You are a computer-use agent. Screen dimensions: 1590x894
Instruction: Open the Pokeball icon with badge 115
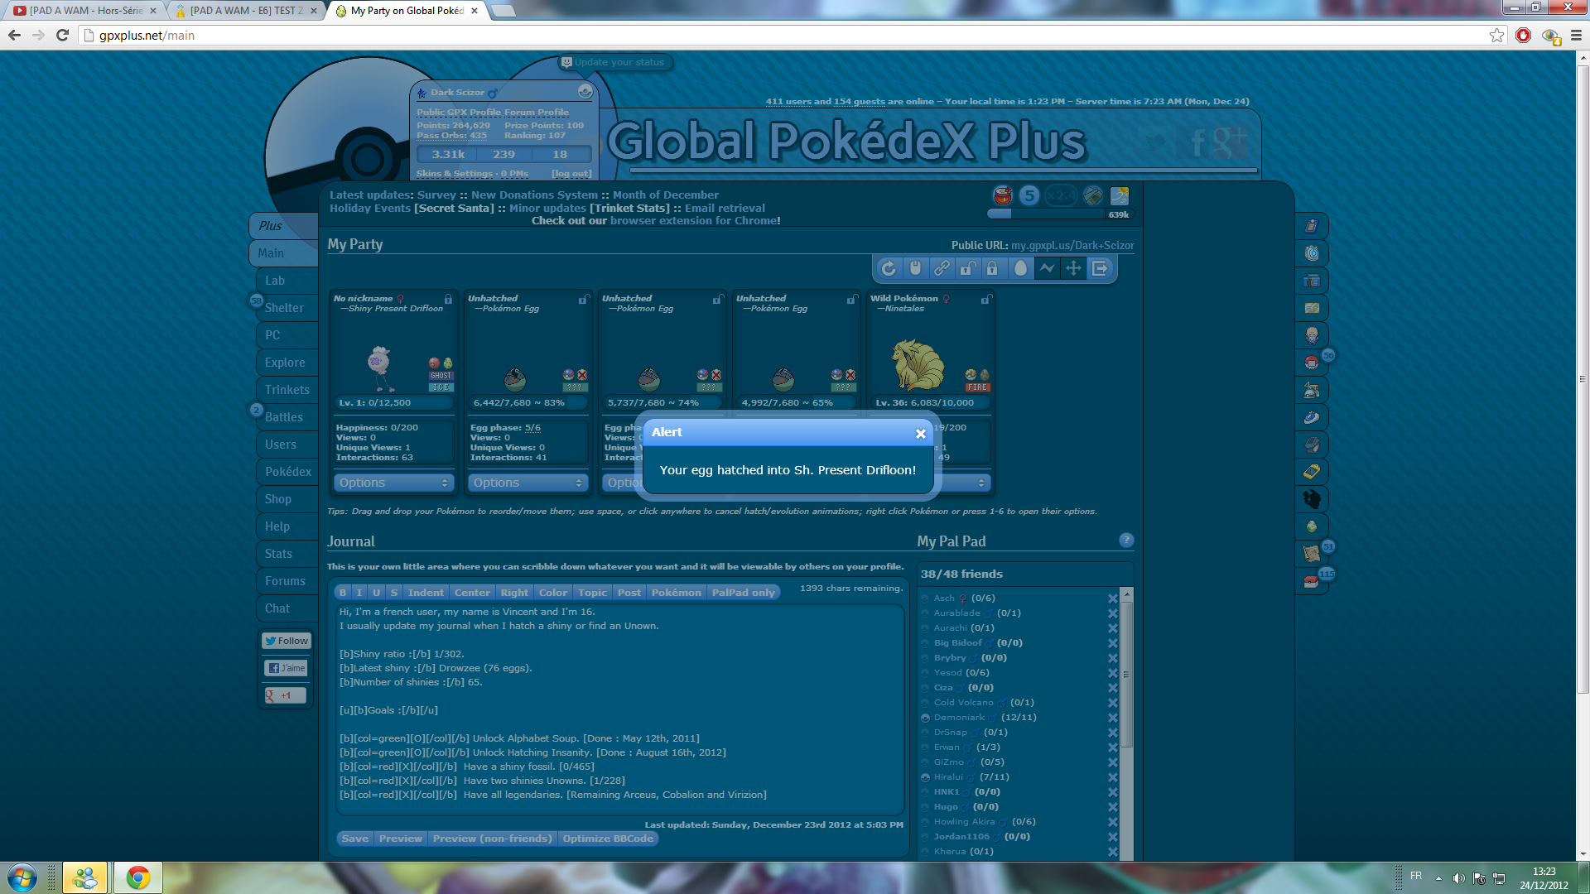click(x=1312, y=581)
